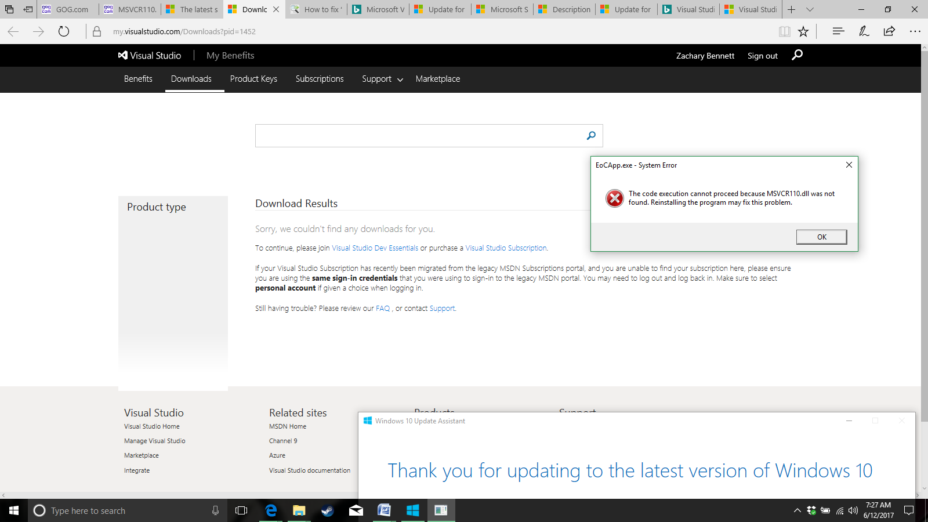Viewport: 928px width, 522px height.
Task: Click the tab preview chevron
Action: tap(810, 9)
